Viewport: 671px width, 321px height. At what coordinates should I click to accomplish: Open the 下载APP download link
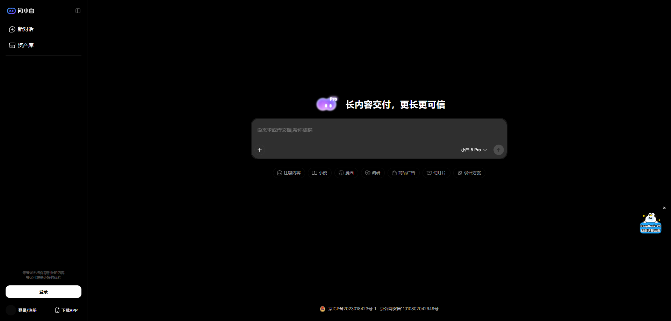click(x=66, y=310)
